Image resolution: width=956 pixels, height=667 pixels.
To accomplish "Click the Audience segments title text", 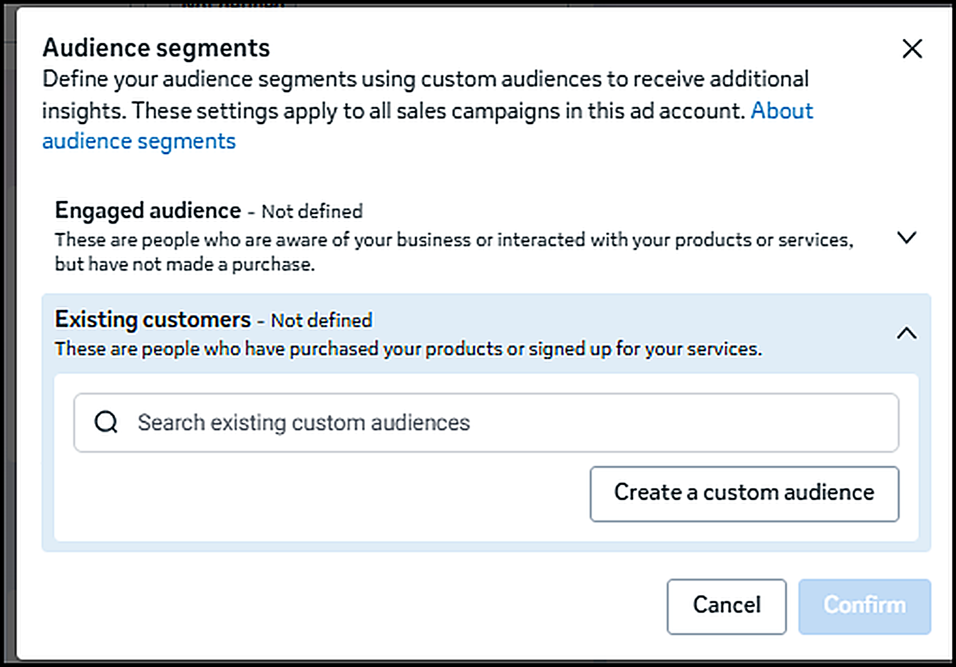I will coord(156,48).
